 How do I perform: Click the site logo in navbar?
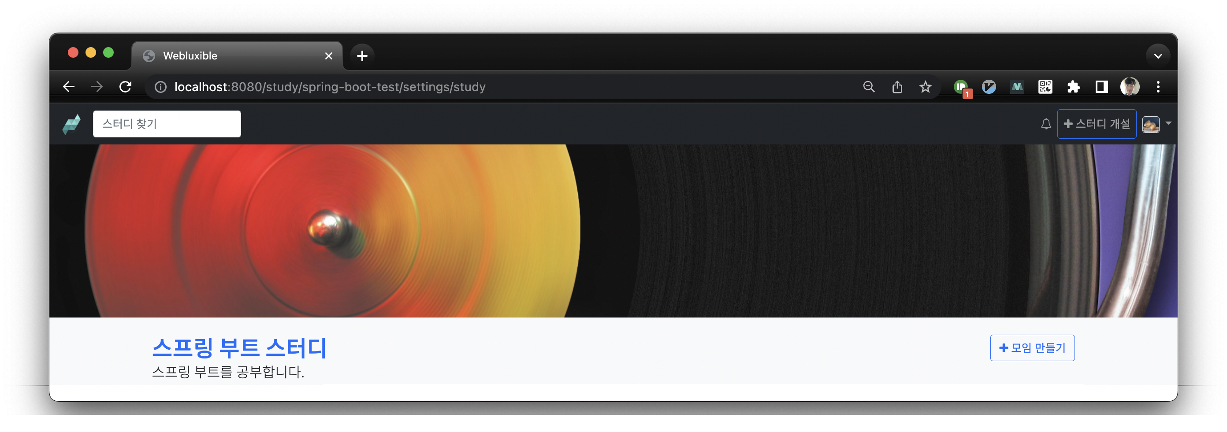[71, 124]
